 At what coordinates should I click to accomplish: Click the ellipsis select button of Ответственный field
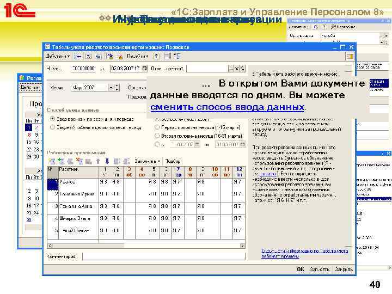[x=231, y=68]
